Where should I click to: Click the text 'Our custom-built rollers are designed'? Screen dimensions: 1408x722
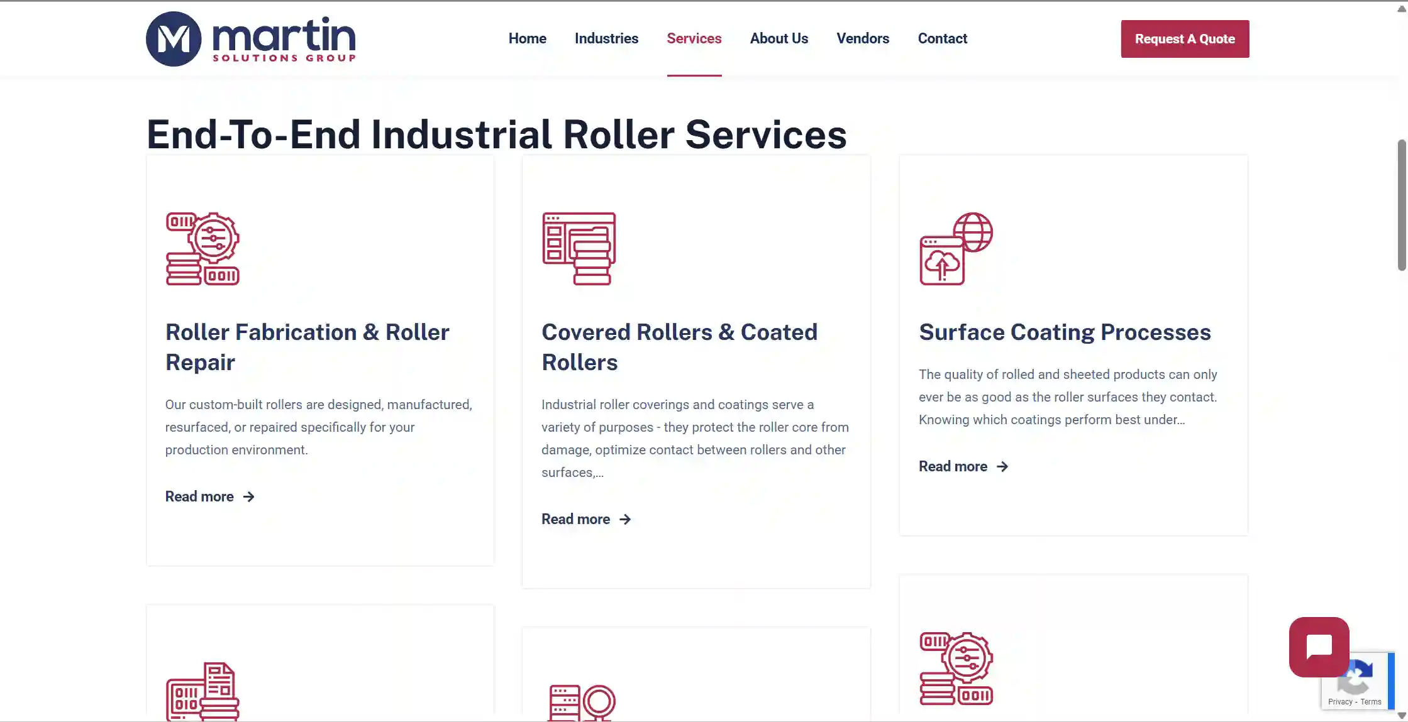pos(274,405)
